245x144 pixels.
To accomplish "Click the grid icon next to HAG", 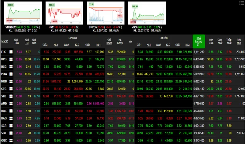I will 11,118.
